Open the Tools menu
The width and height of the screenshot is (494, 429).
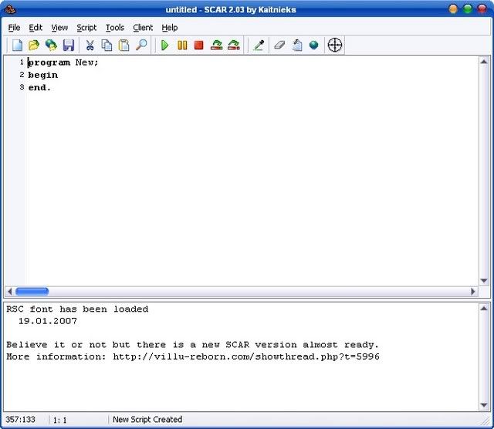click(115, 28)
